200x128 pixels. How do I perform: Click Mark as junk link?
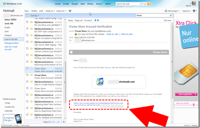(x=127, y=34)
